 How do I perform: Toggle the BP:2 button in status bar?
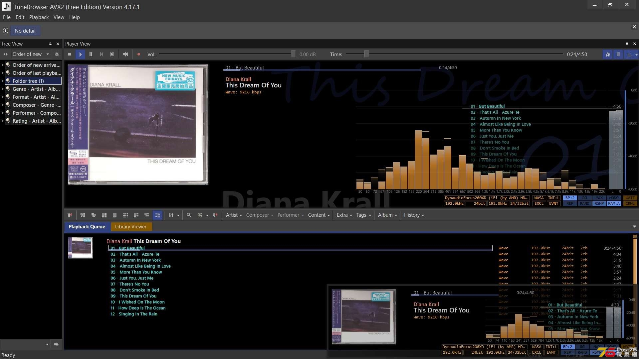click(569, 198)
